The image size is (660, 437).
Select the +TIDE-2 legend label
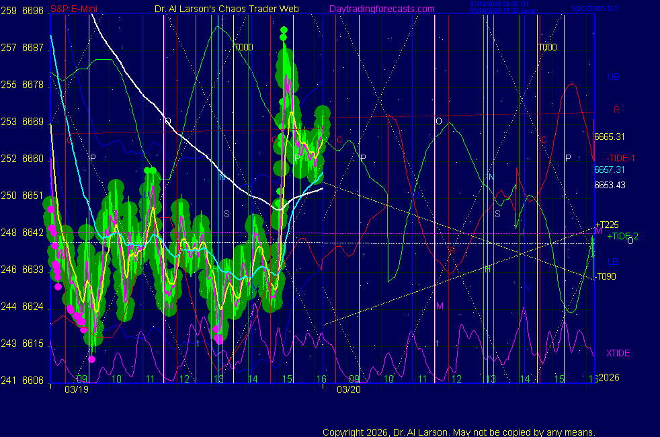click(622, 236)
